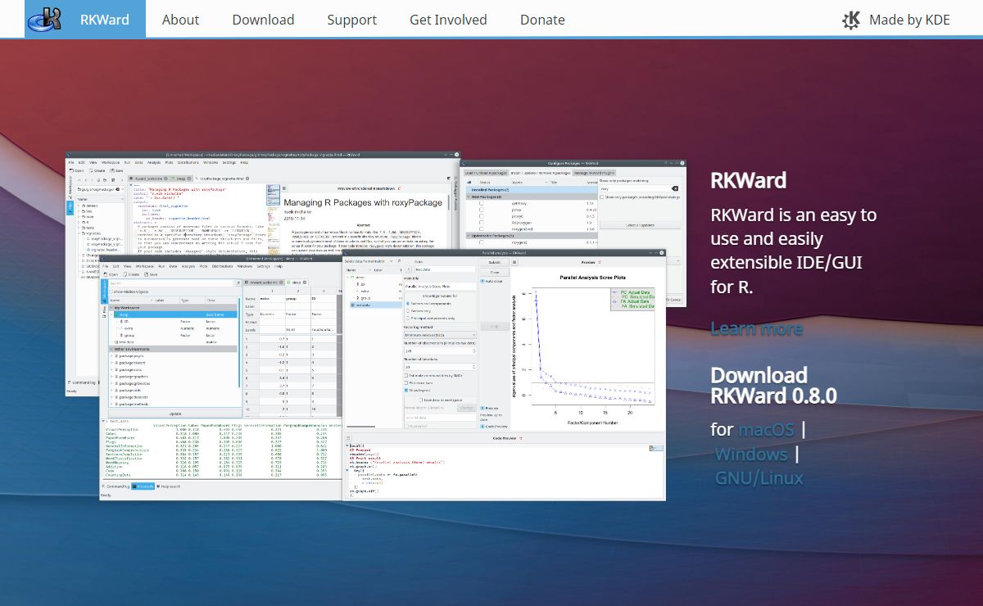Click Close in Parallel analysis dialog
Viewport: 983px width, 606px height.
point(495,272)
